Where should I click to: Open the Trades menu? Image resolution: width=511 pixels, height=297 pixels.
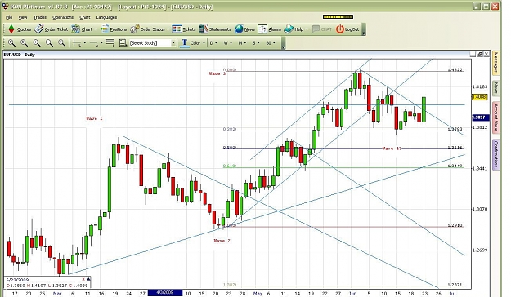[x=40, y=17]
